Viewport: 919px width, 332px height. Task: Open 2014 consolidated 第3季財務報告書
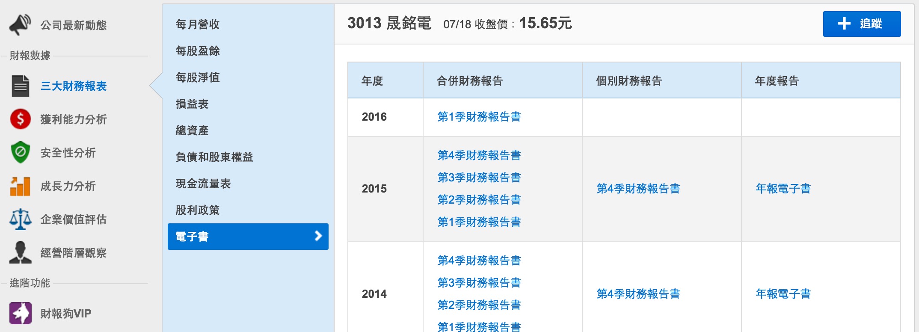[479, 283]
